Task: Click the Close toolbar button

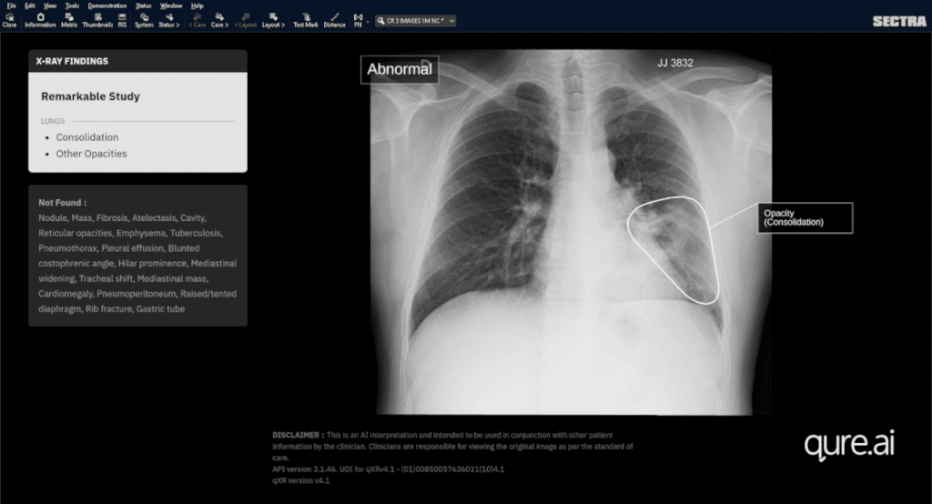Action: 9,21
